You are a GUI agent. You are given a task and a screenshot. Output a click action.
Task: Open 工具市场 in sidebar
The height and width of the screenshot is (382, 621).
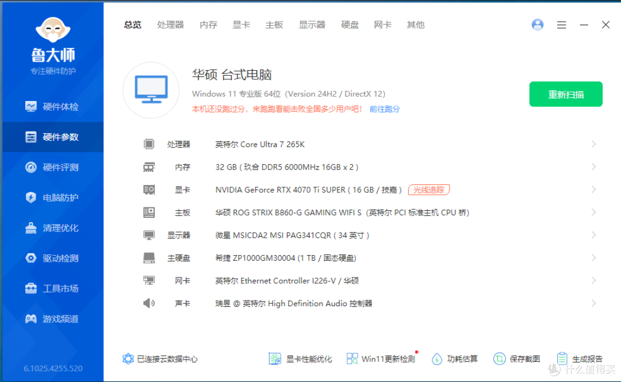(52, 288)
